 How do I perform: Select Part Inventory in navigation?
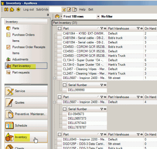tap(26, 66)
